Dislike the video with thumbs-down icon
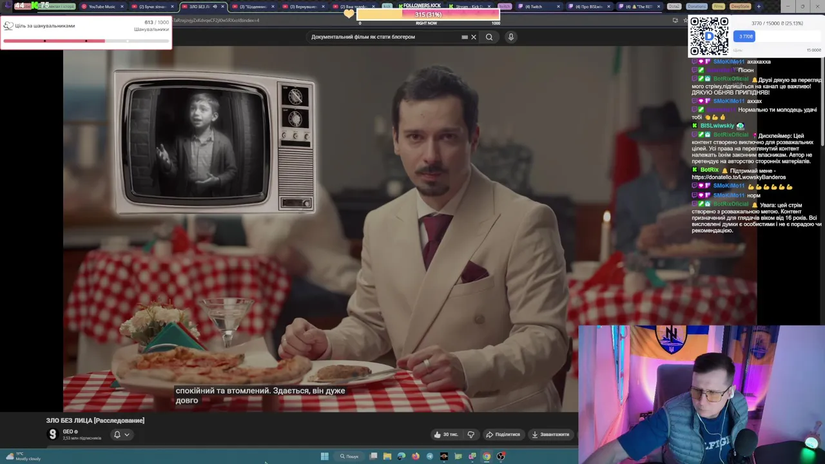The width and height of the screenshot is (825, 464). 471,434
